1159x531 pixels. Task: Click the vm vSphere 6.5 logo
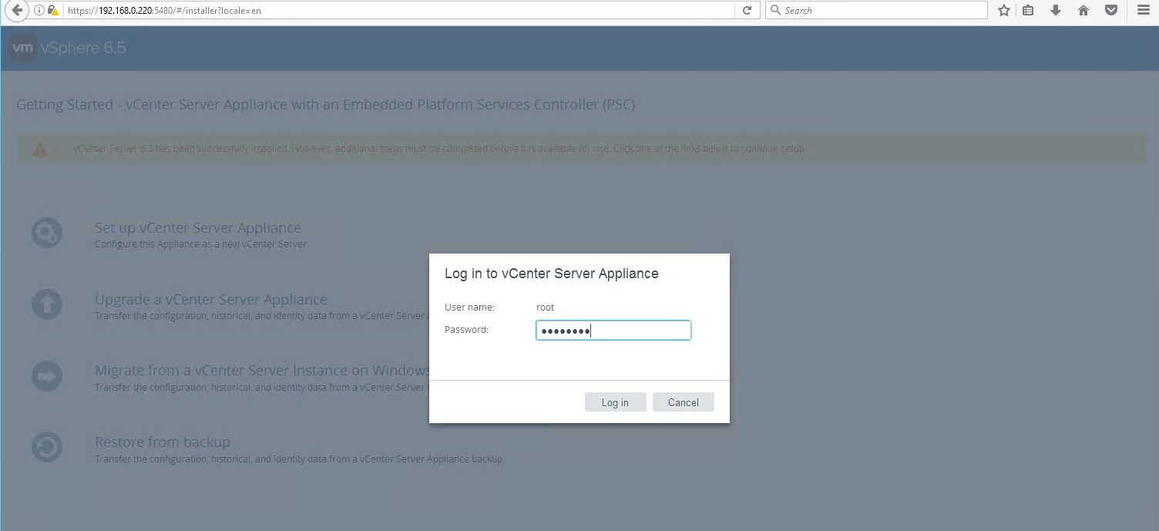click(68, 49)
